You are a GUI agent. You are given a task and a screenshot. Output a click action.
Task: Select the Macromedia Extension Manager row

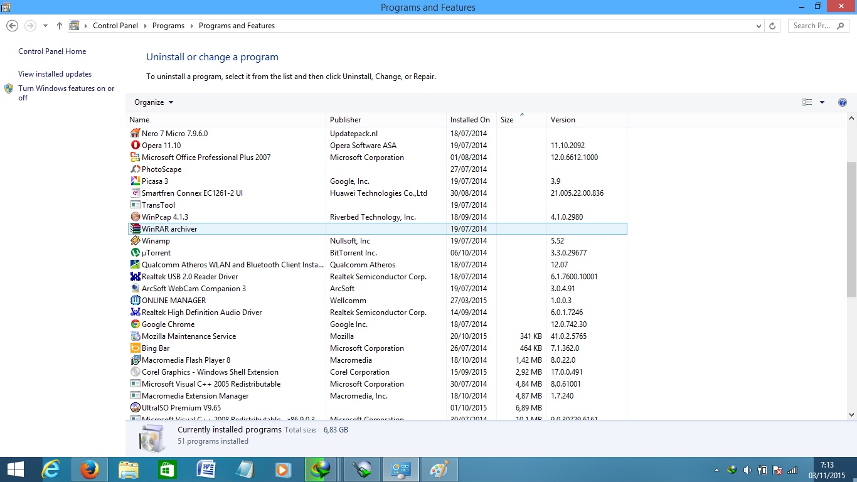(x=378, y=395)
